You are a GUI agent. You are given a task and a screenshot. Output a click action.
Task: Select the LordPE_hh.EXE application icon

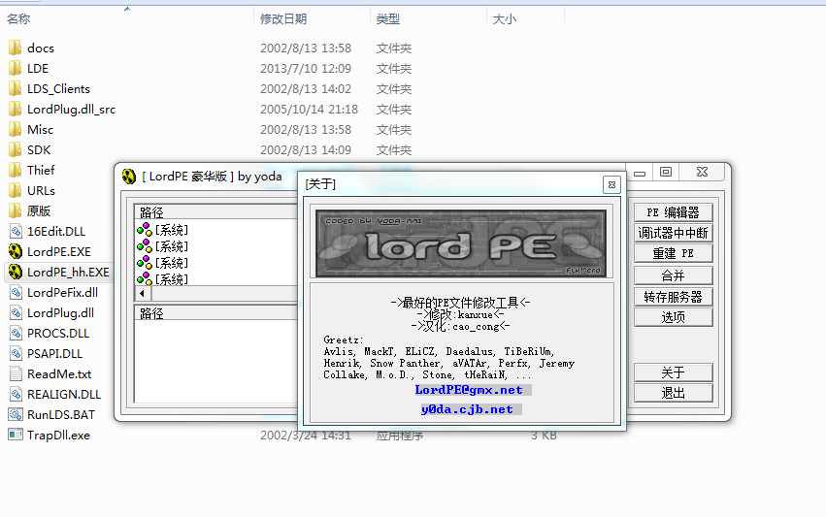tap(16, 272)
